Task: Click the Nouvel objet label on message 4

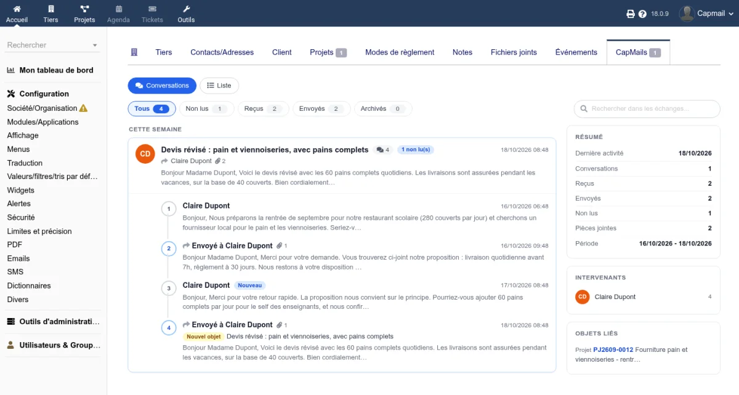Action: point(203,337)
